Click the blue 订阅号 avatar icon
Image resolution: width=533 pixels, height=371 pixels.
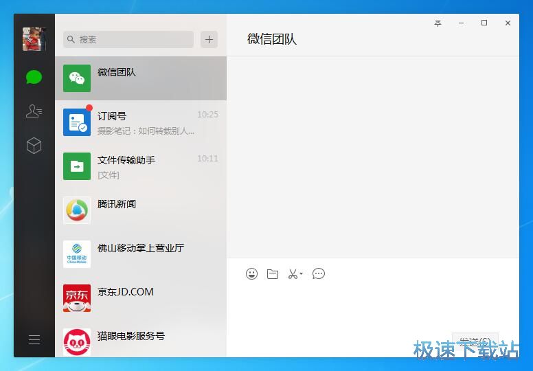[77, 122]
